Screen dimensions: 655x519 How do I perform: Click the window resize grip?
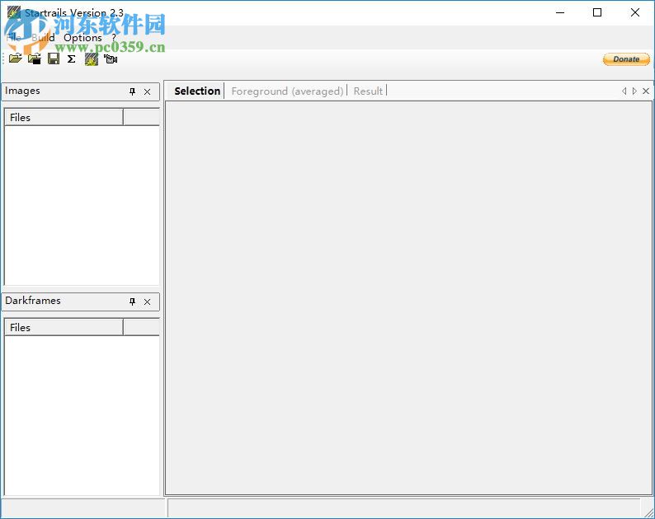648,512
